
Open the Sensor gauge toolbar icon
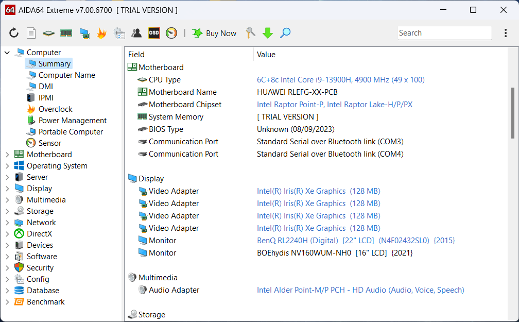click(171, 33)
